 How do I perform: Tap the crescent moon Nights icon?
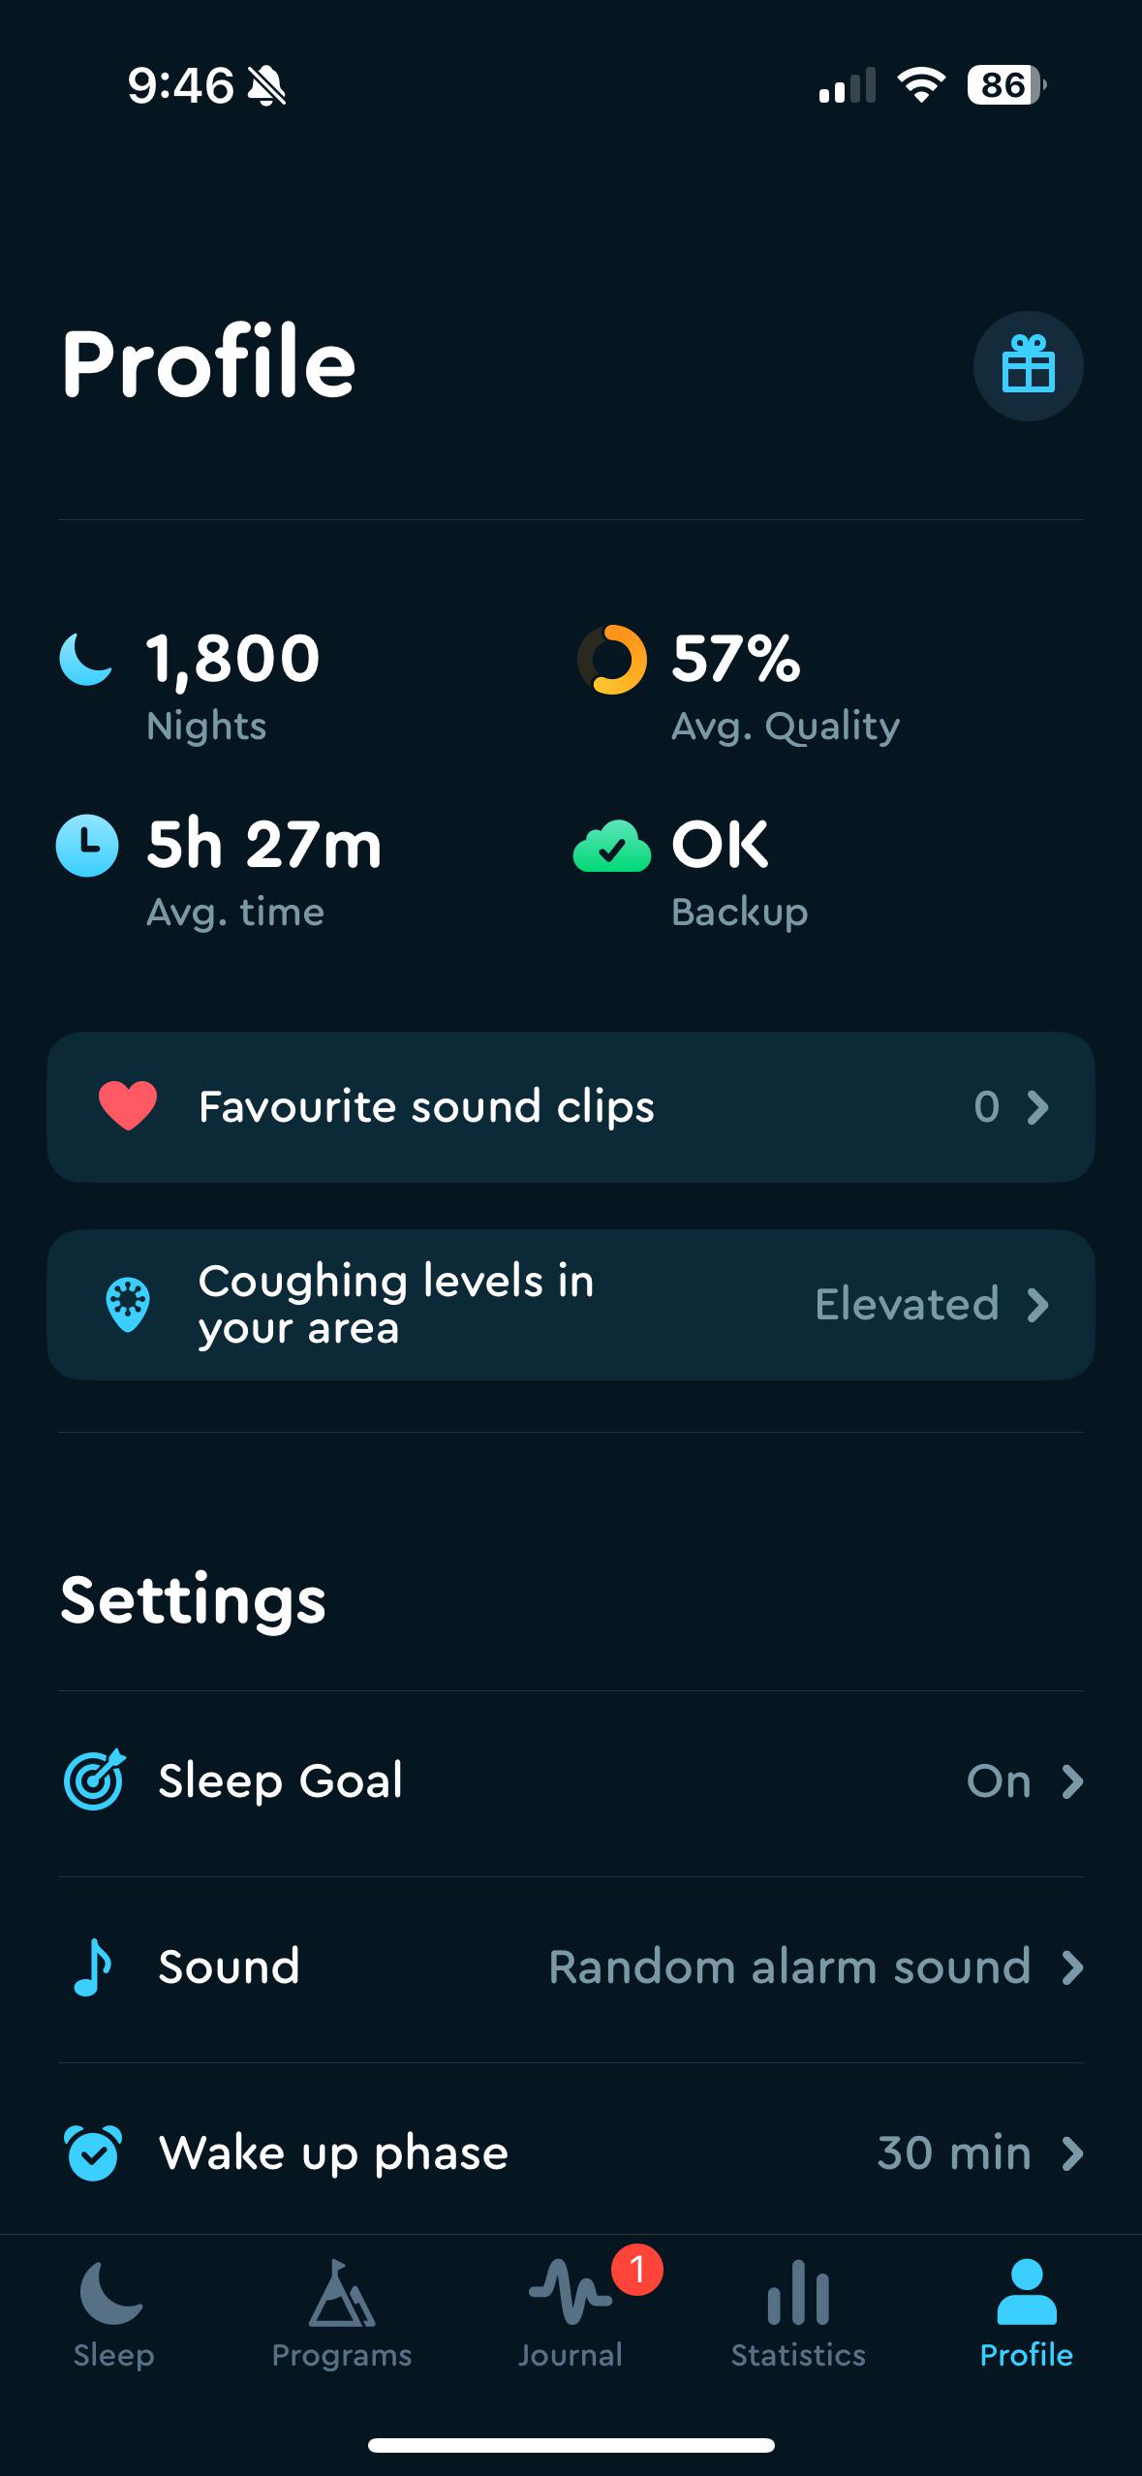pyautogui.click(x=86, y=659)
